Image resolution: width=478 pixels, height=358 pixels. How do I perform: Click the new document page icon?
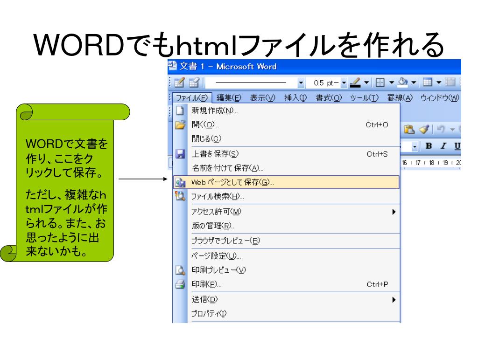[180, 110]
